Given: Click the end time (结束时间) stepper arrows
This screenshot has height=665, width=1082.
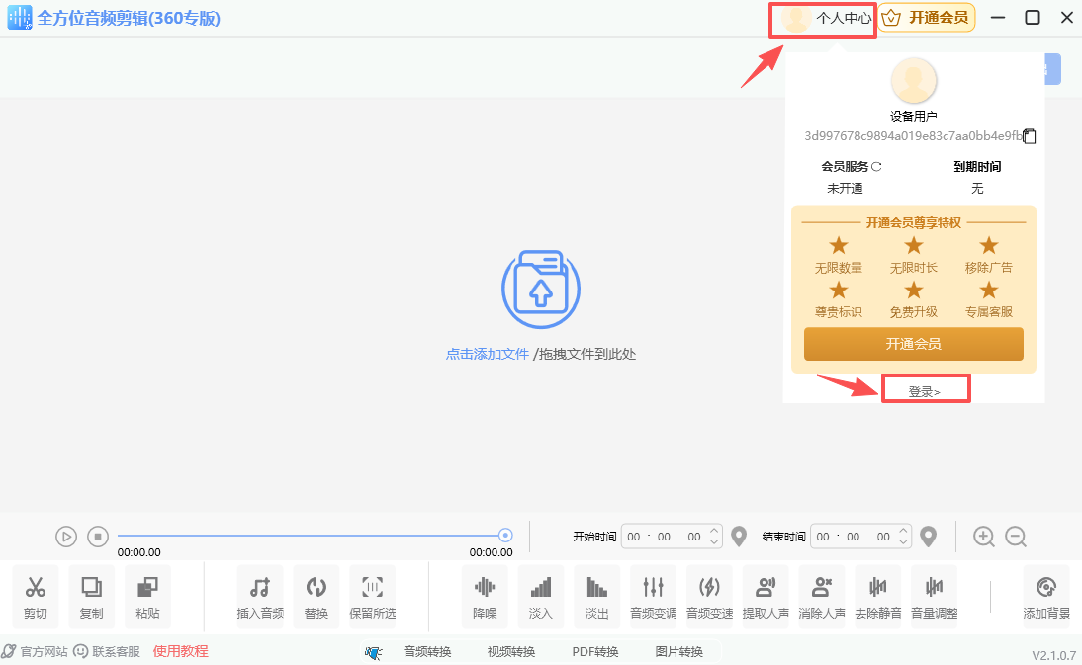Looking at the screenshot, I should pos(905,537).
